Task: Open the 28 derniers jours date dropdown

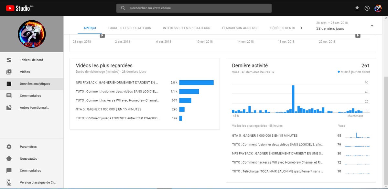Action: pyautogui.click(x=345, y=26)
